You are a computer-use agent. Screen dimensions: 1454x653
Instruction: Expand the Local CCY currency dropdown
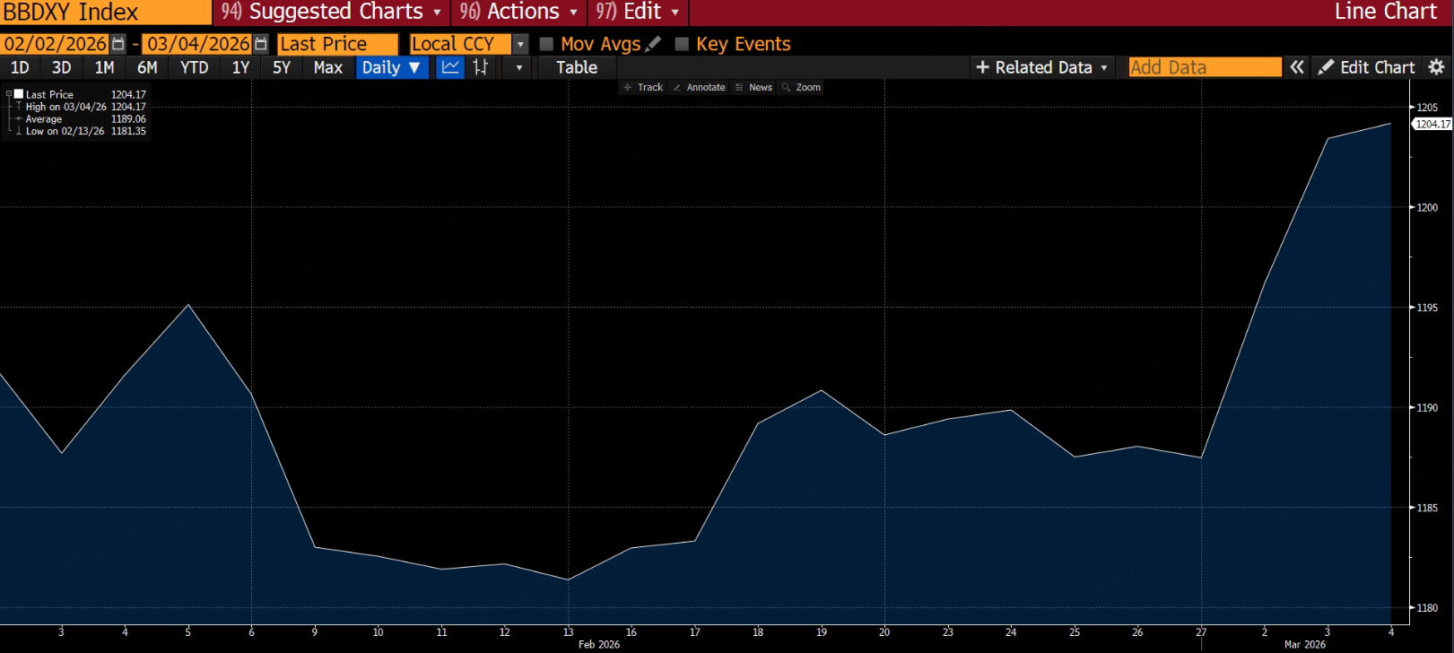click(x=520, y=44)
